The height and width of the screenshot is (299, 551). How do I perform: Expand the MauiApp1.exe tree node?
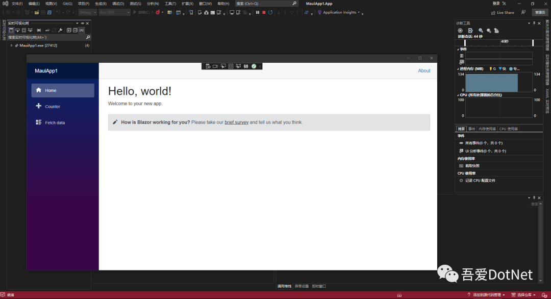coord(12,45)
